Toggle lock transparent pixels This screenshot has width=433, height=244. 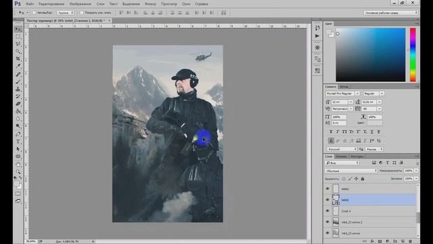click(344, 179)
